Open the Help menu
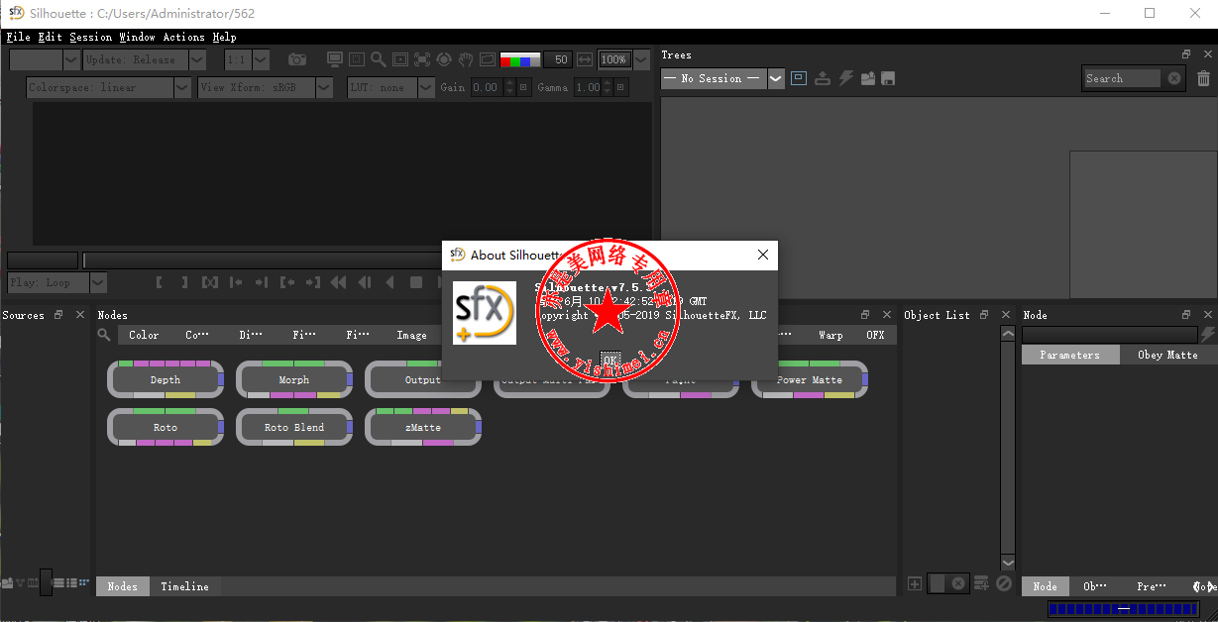 (x=224, y=37)
